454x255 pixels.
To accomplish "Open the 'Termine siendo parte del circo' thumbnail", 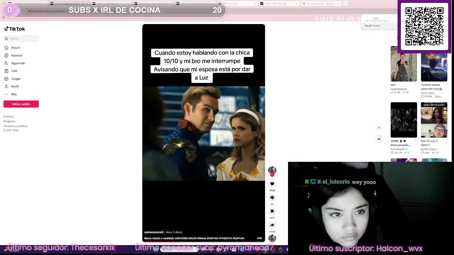I will [x=434, y=64].
